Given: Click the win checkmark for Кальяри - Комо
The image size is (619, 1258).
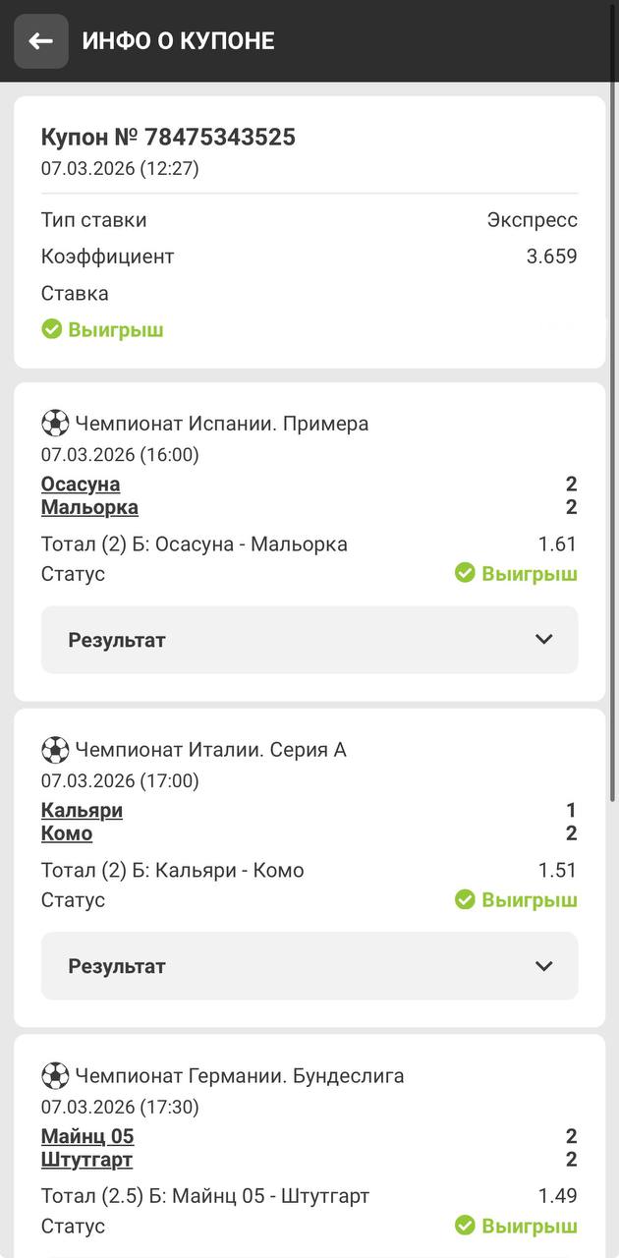Looking at the screenshot, I should click(x=465, y=899).
